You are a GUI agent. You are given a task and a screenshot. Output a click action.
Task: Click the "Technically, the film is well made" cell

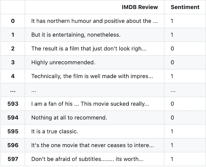coord(92,76)
